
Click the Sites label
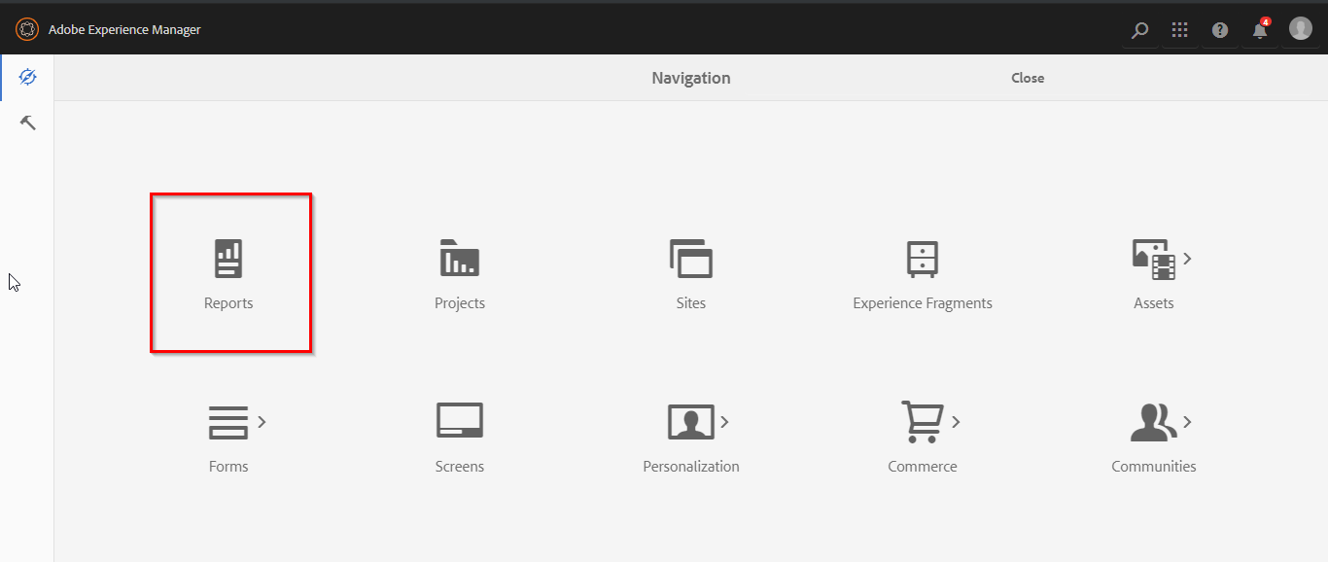click(x=691, y=303)
